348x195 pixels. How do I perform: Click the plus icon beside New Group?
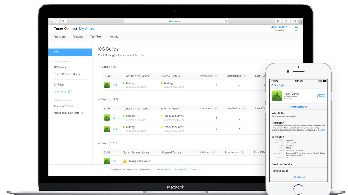70,92
